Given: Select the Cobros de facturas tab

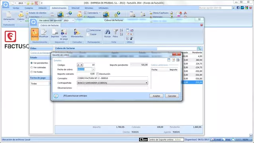Looking at the screenshot, I should point(50,25).
